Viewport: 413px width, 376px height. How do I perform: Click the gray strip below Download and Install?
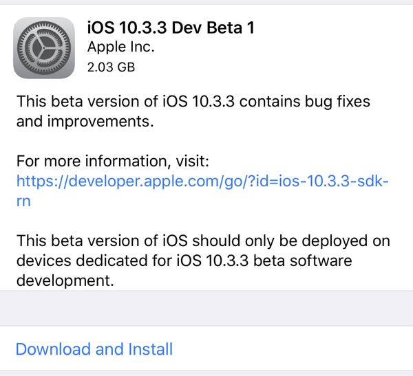click(x=206, y=373)
